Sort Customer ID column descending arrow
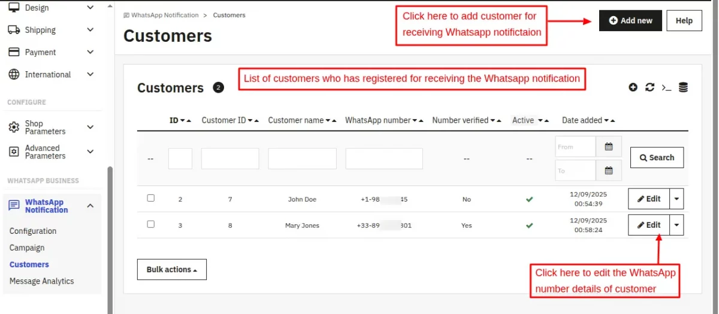This screenshot has width=719, height=314. (250, 120)
